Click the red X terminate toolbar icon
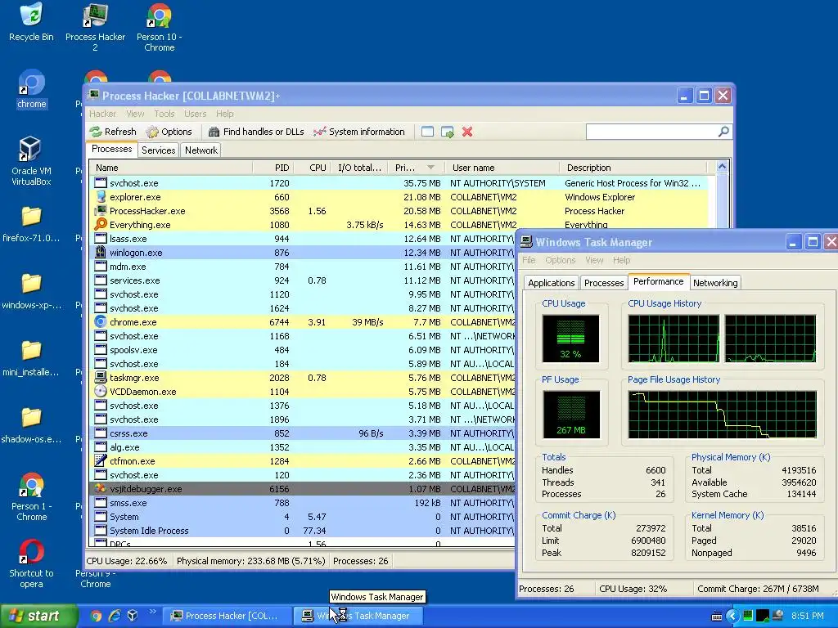838x628 pixels. [467, 132]
